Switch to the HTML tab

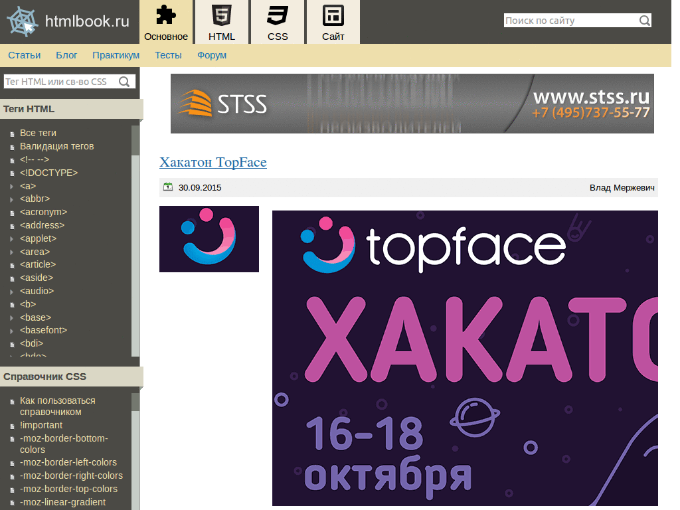coord(222,23)
